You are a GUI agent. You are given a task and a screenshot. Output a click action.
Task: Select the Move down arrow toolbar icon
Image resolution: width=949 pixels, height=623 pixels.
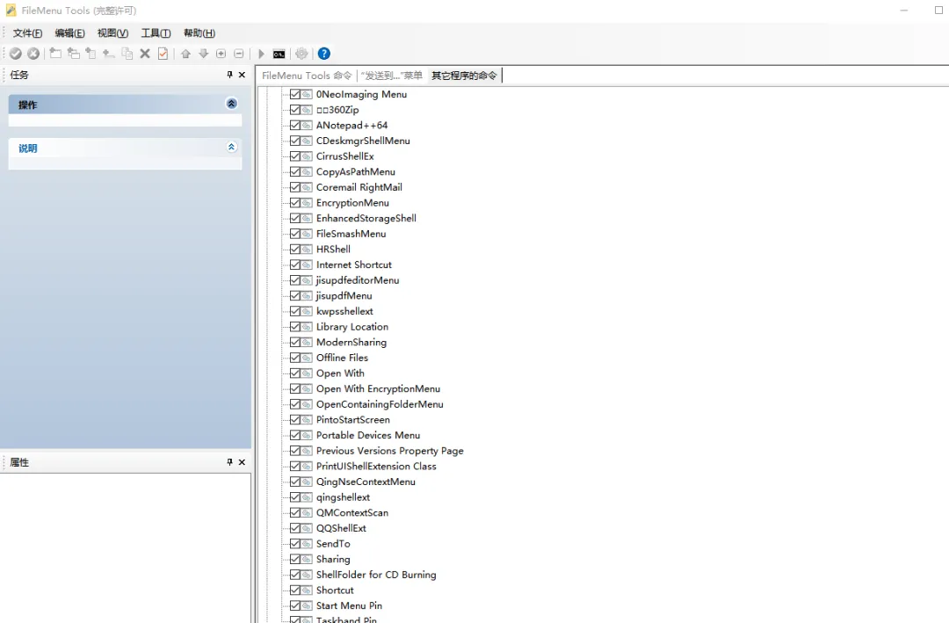click(203, 54)
